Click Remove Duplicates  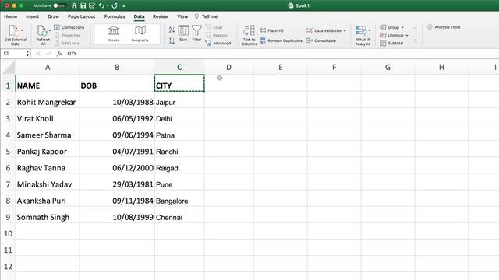point(281,40)
